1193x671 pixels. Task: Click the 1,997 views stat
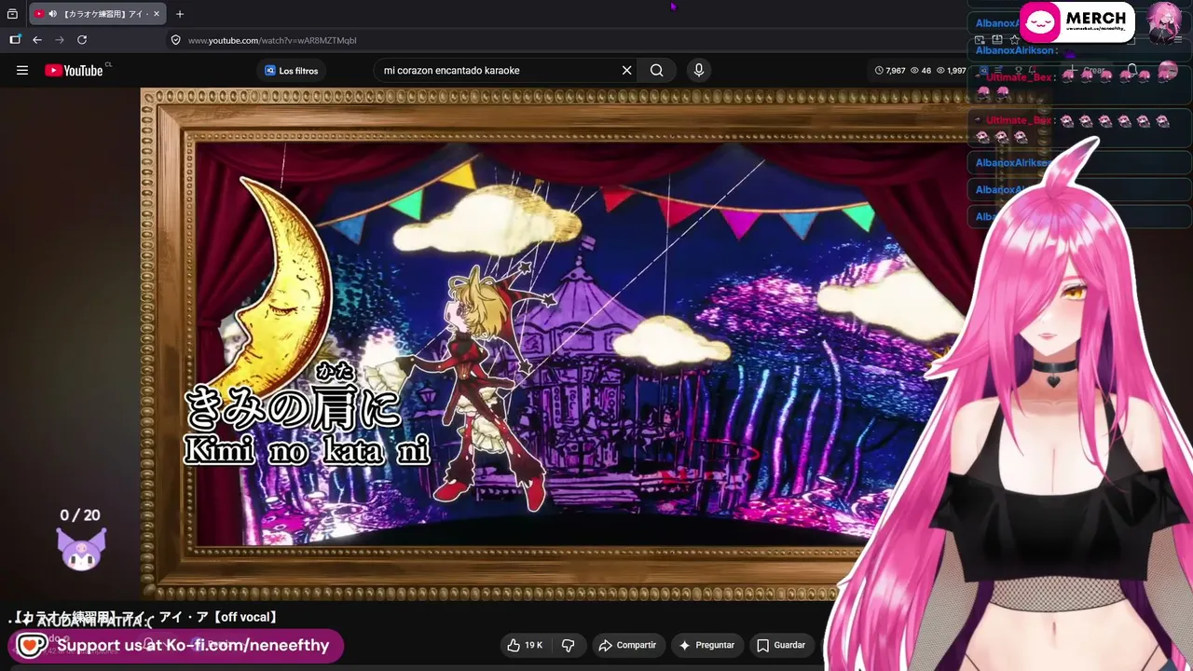tap(952, 71)
